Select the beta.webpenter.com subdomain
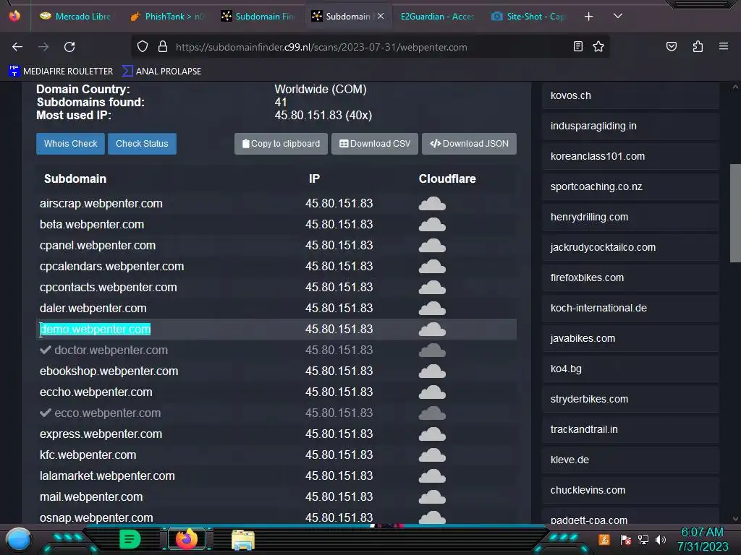Screen dimensions: 741x555 pos(92,225)
